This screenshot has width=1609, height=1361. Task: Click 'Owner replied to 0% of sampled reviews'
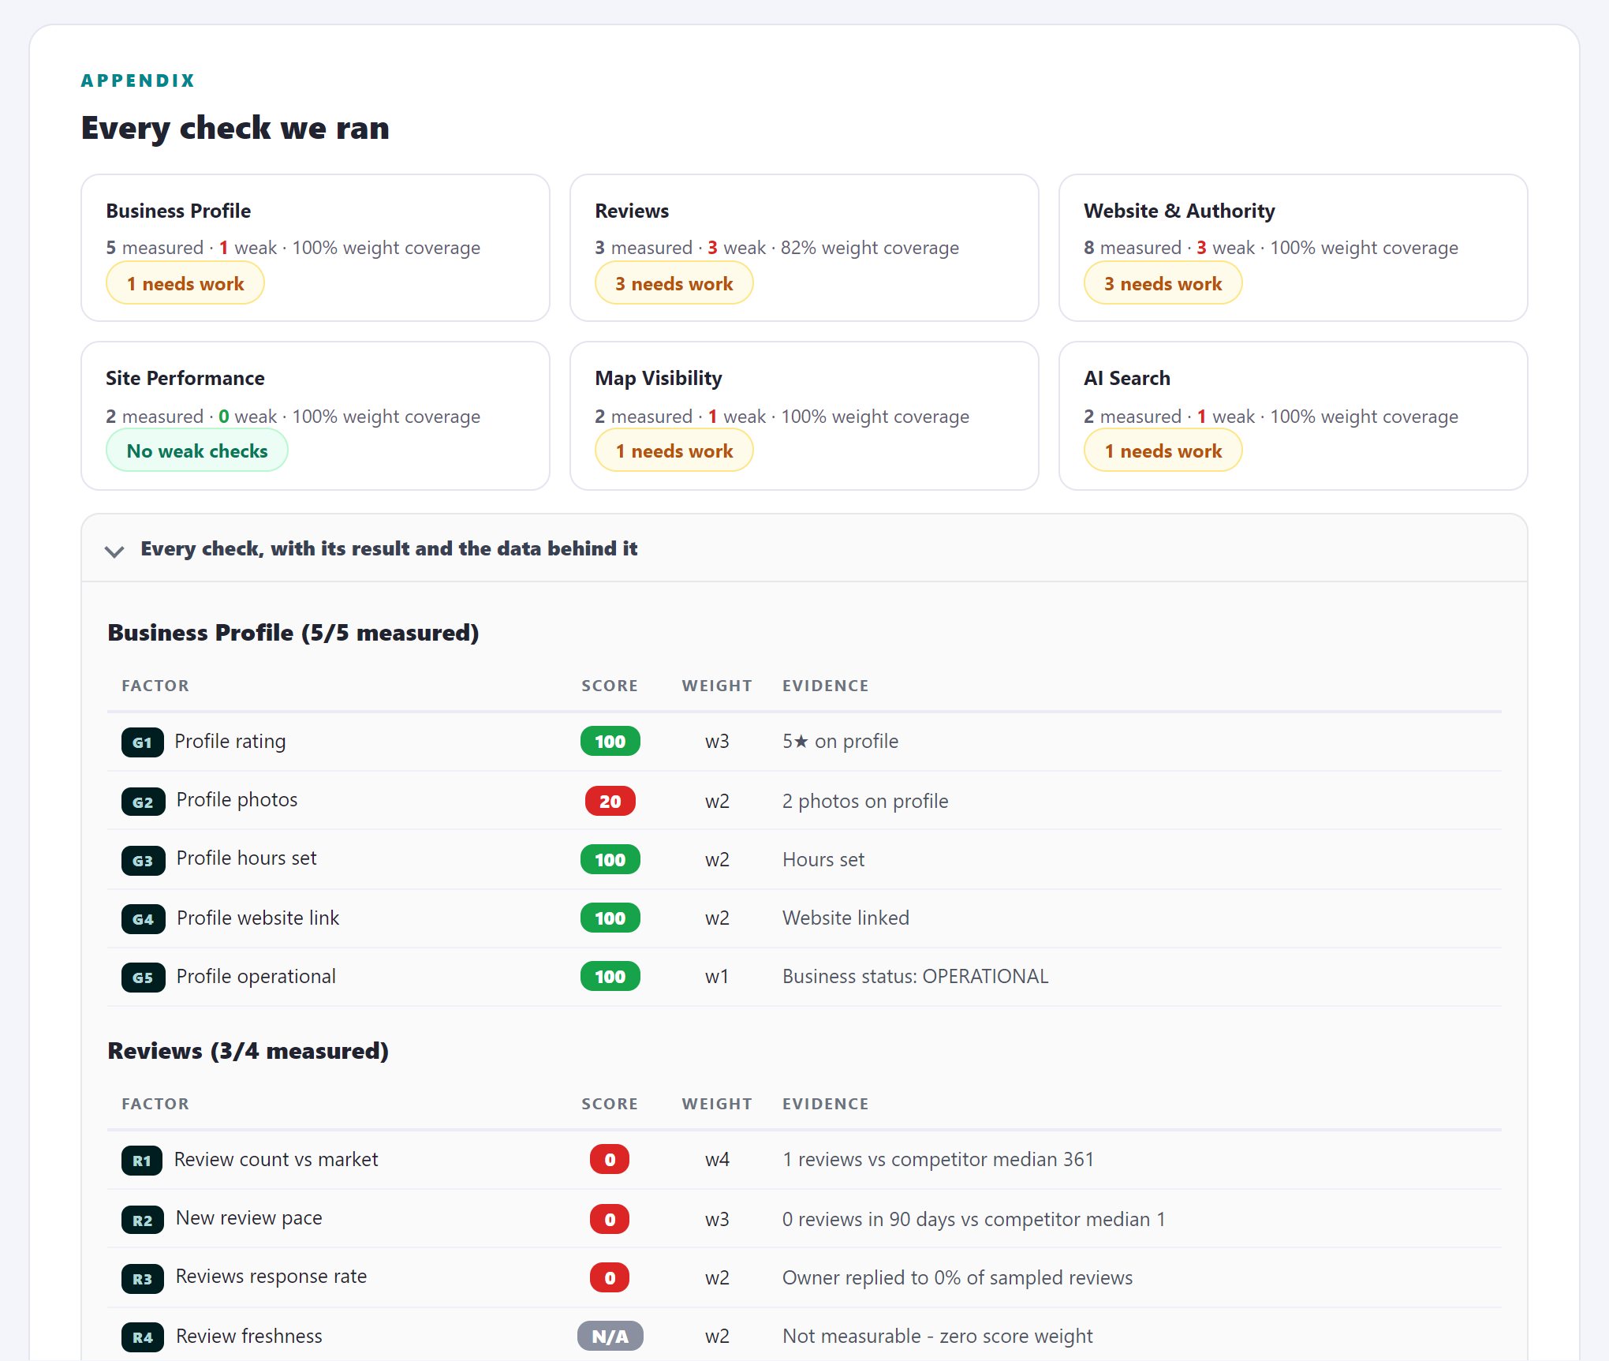[958, 1277]
